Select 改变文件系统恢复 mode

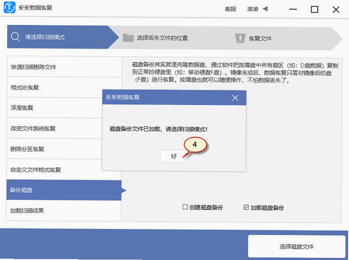pos(55,128)
